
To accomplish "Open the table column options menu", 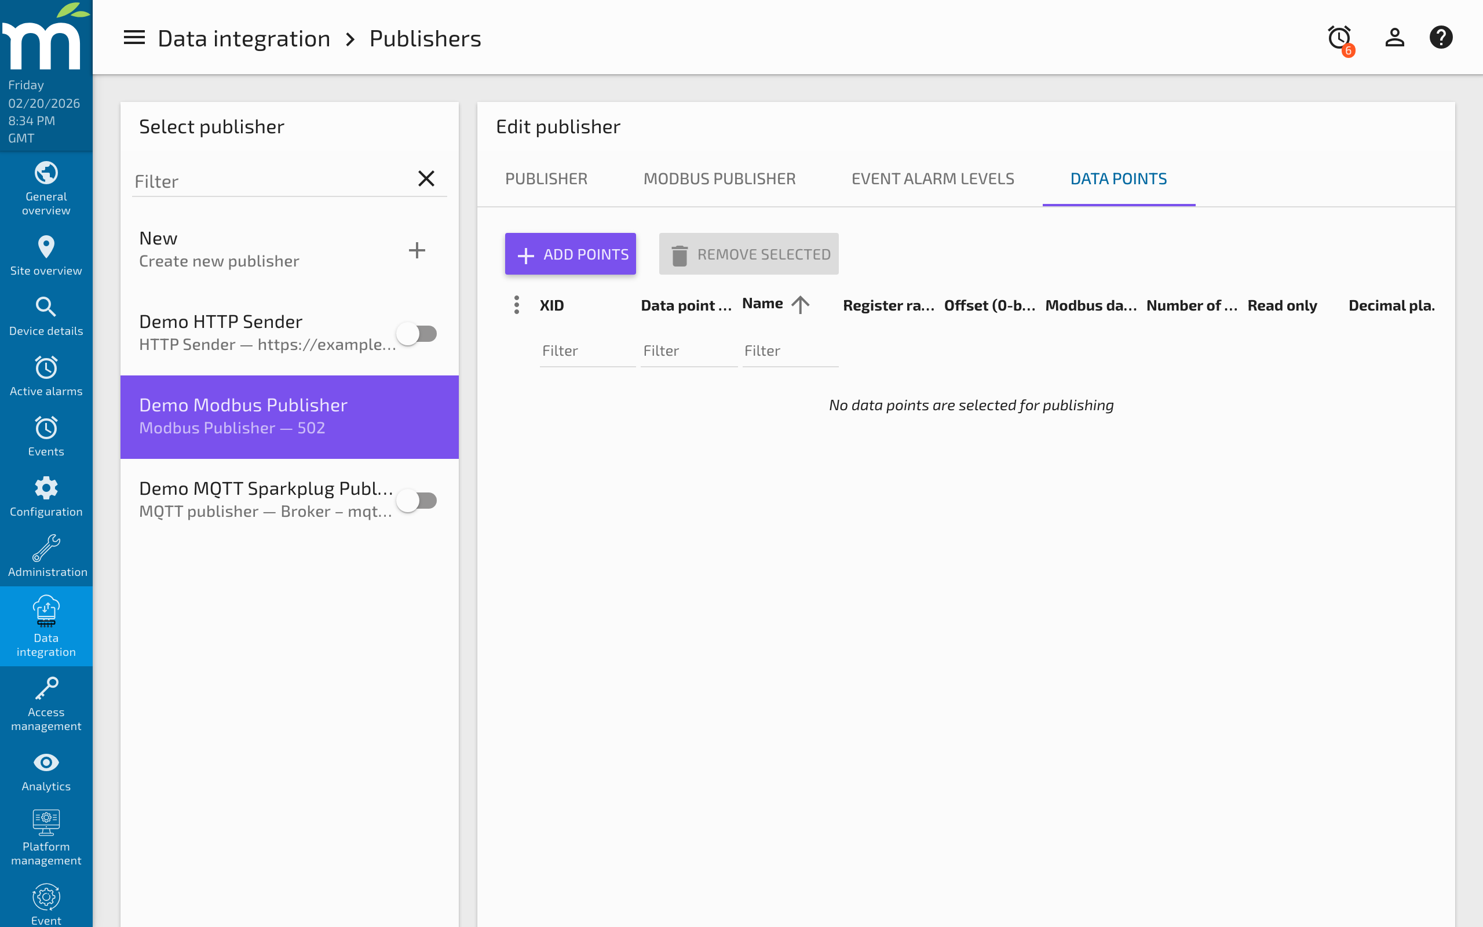I will click(x=517, y=305).
